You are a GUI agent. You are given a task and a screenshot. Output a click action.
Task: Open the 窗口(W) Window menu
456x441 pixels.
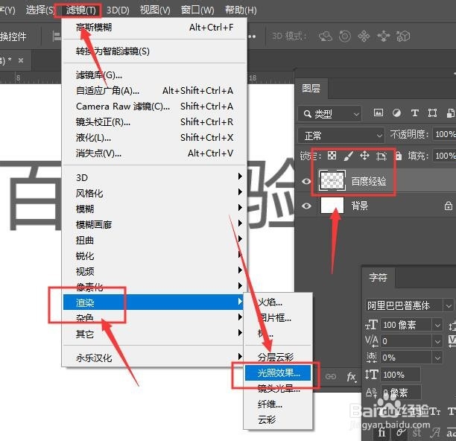(x=197, y=10)
